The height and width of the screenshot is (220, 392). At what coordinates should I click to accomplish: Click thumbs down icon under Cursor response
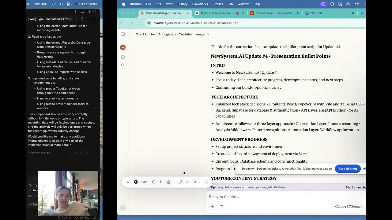click(x=81, y=152)
